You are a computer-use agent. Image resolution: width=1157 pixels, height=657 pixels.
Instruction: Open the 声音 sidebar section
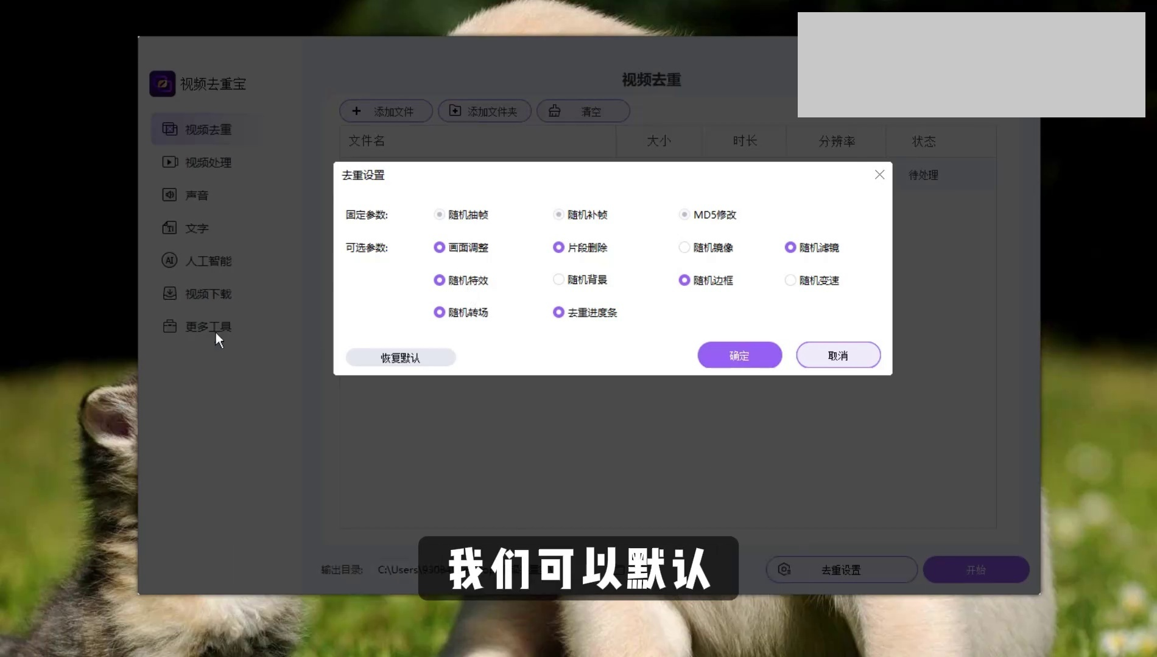coord(196,195)
